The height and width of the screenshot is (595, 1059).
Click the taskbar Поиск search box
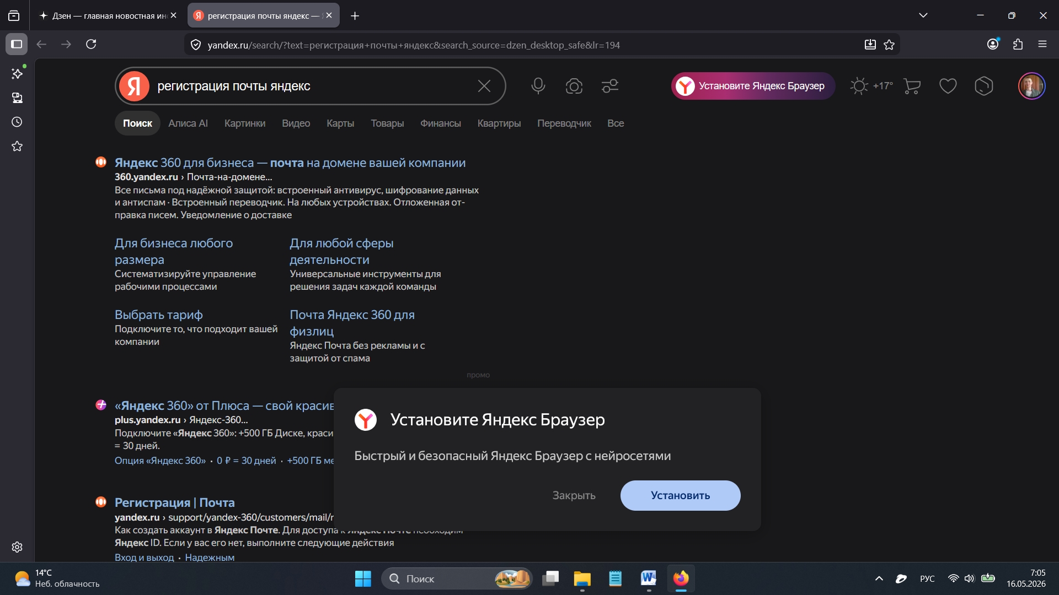(x=457, y=578)
